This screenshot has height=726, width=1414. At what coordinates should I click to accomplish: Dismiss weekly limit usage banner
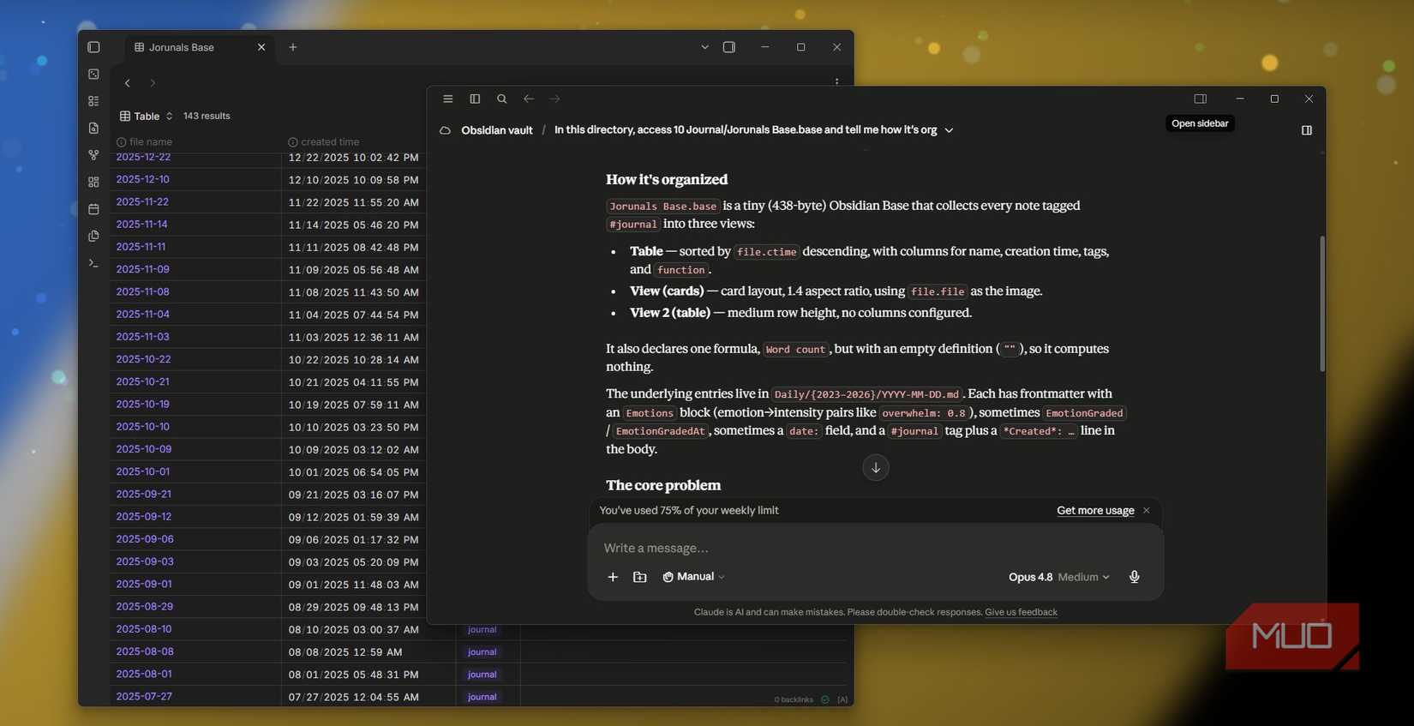[1147, 510]
